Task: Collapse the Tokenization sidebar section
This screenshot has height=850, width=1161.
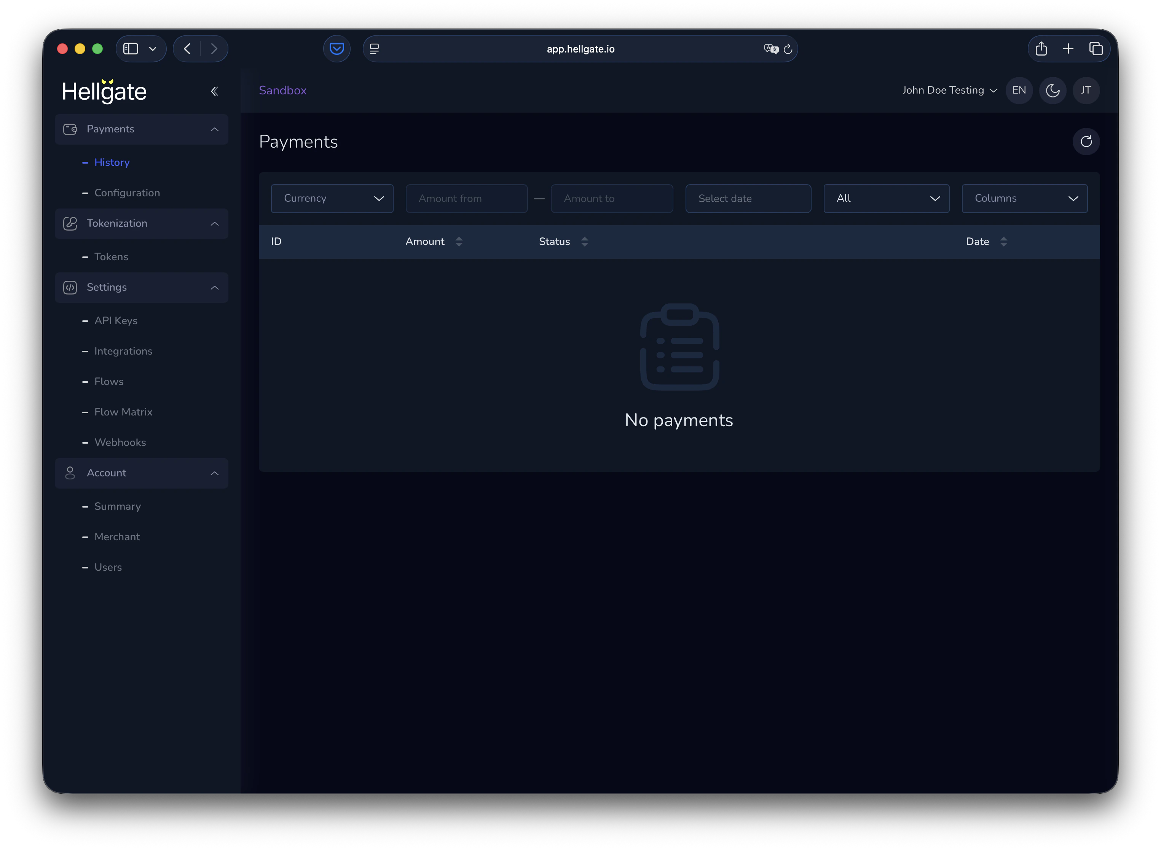Action: (x=215, y=223)
